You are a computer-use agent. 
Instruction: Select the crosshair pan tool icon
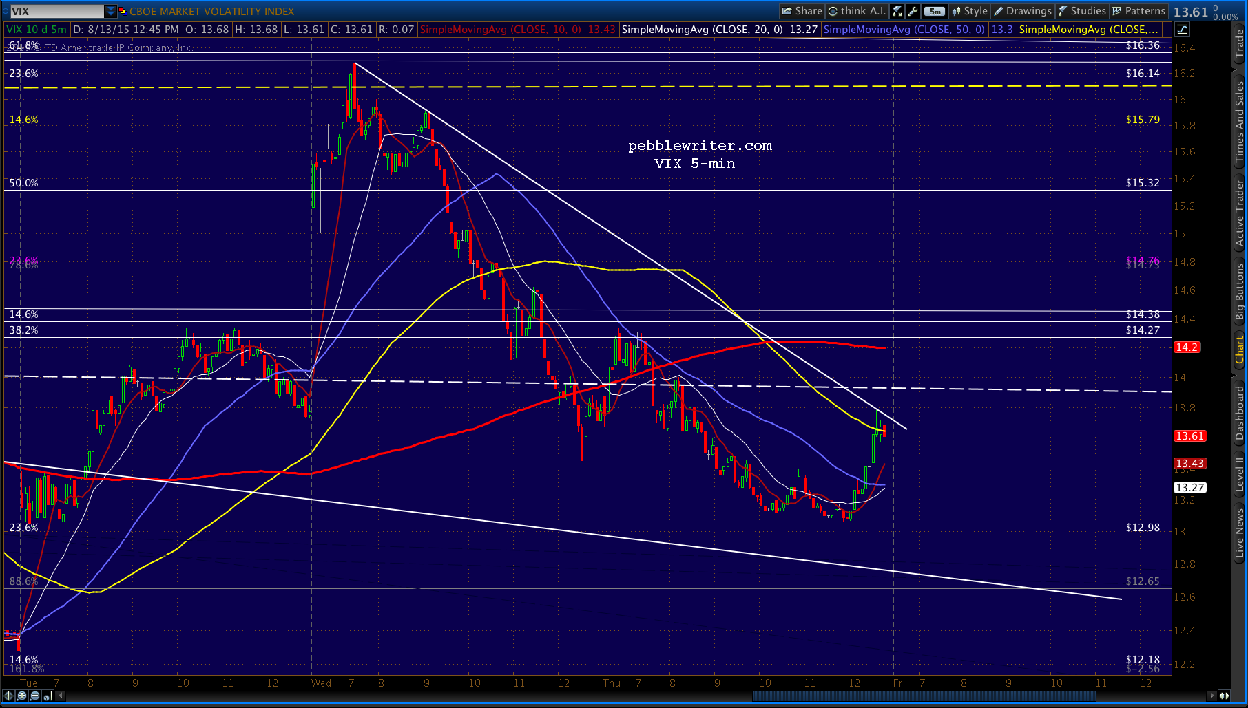coord(9,696)
